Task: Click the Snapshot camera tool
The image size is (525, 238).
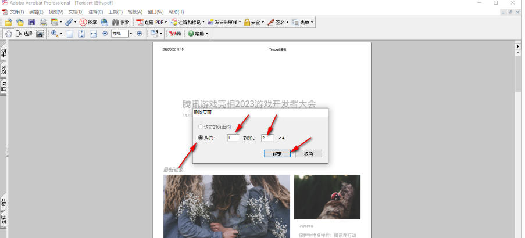Action: coord(40,34)
